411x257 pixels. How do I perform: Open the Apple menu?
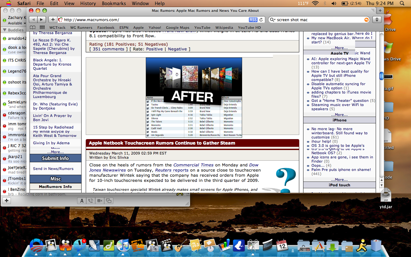(x=8, y=3)
